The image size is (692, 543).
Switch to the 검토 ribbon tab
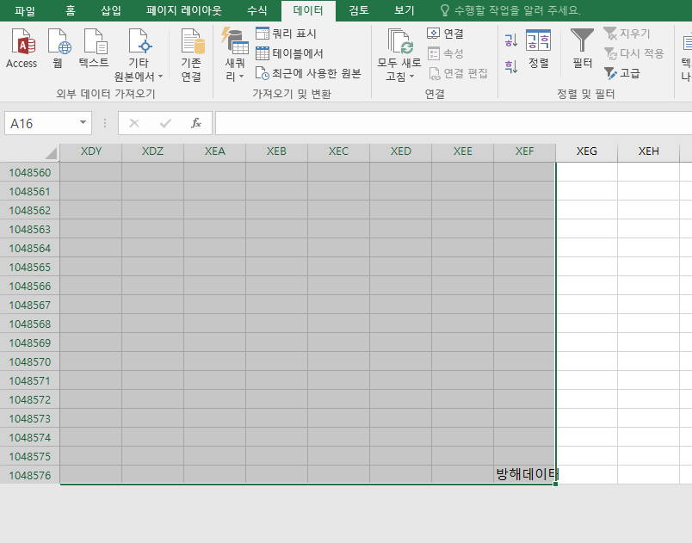click(357, 10)
